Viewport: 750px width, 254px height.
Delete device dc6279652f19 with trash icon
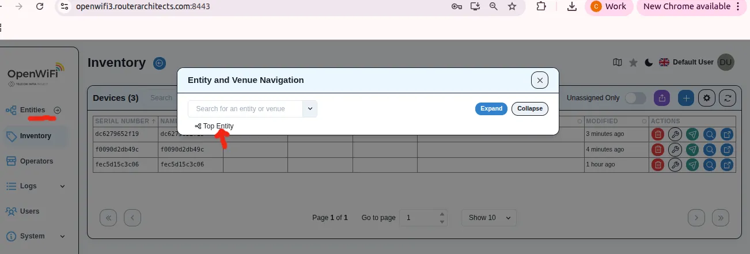tap(657, 134)
